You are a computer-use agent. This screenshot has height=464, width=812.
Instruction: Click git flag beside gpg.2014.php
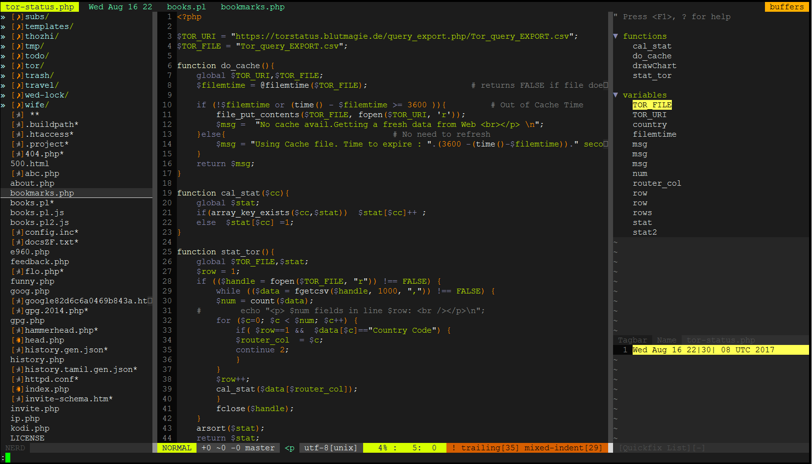point(18,311)
